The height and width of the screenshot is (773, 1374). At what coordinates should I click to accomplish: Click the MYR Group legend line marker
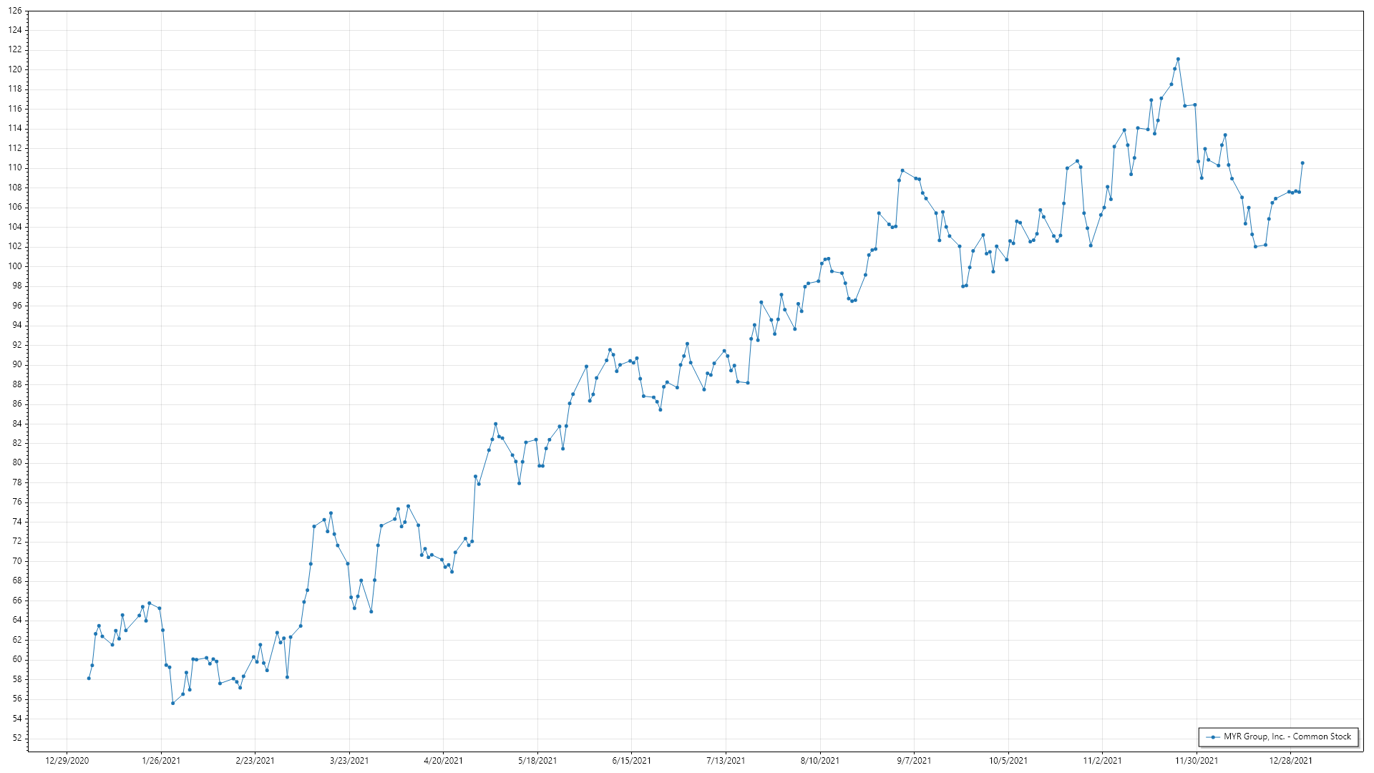pyautogui.click(x=1213, y=737)
